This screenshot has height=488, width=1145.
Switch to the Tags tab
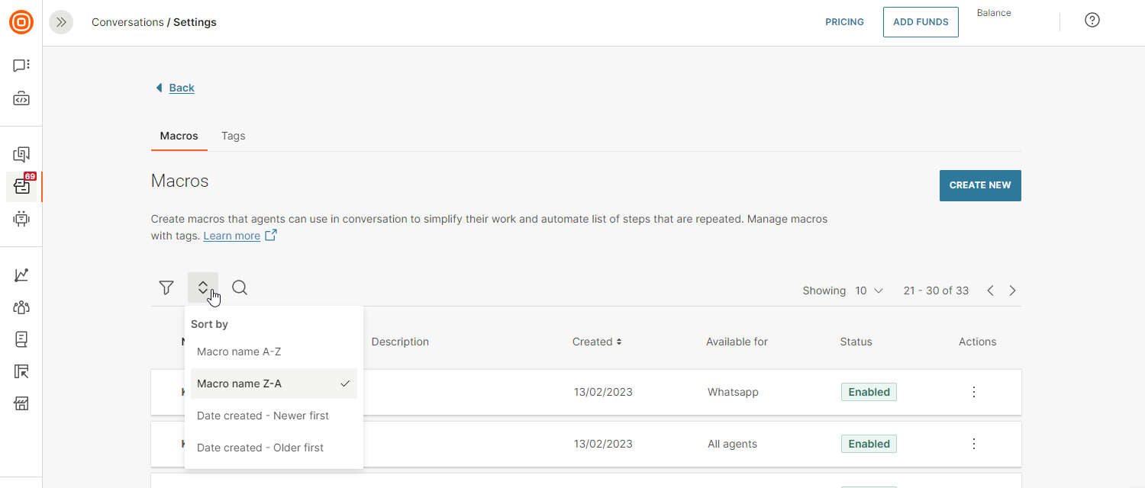click(233, 136)
